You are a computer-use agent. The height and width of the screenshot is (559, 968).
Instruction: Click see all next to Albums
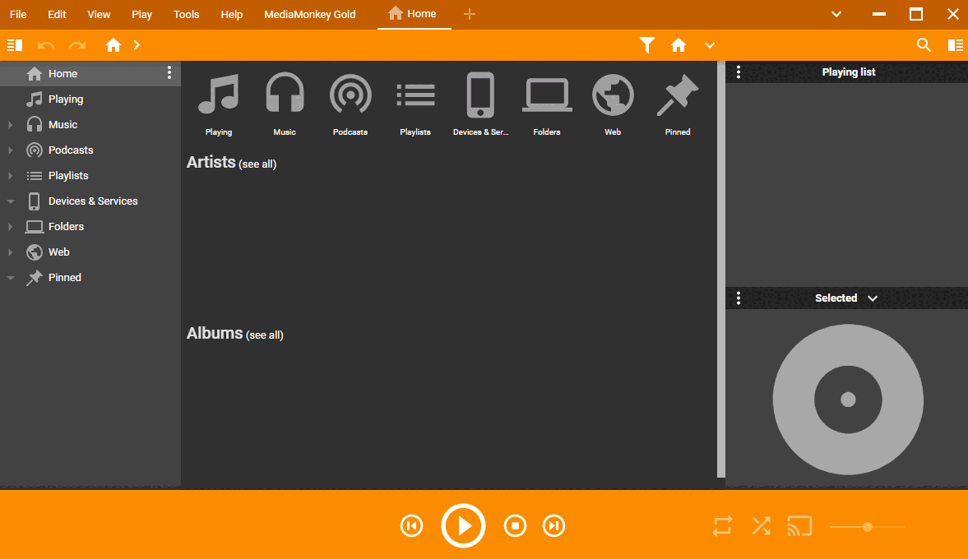tap(265, 335)
